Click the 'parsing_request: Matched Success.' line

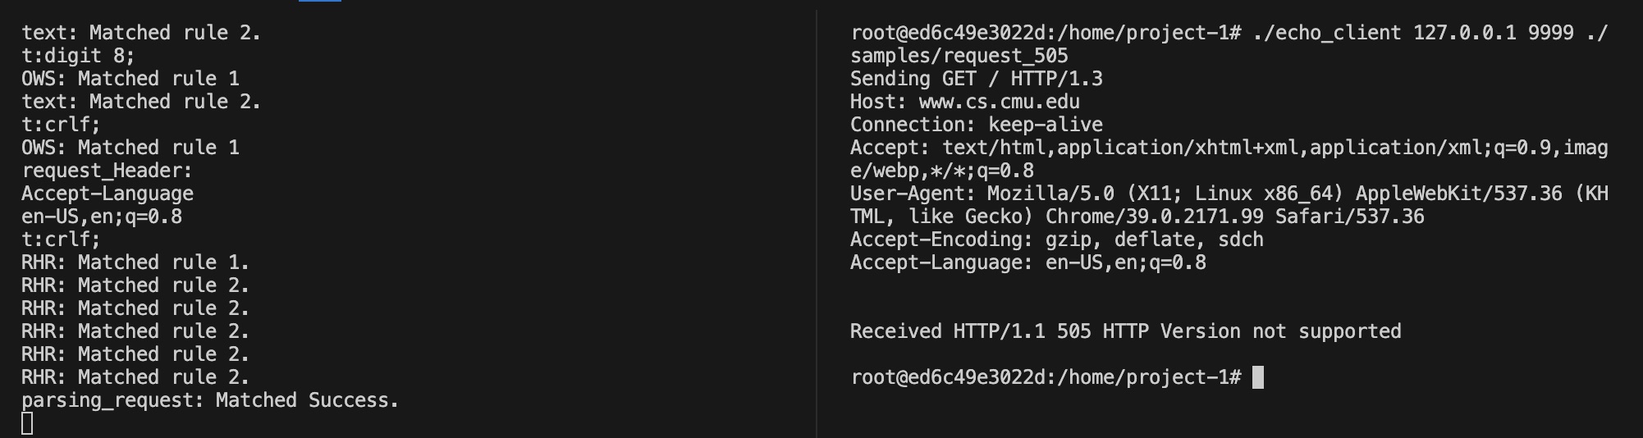209,400
